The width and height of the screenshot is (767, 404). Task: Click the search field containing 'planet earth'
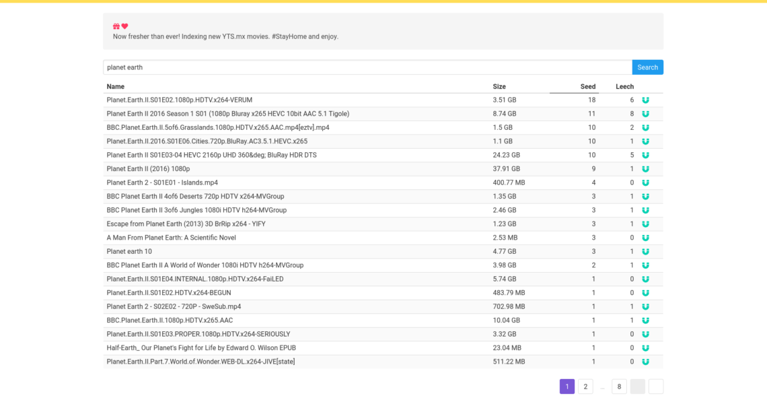(367, 67)
